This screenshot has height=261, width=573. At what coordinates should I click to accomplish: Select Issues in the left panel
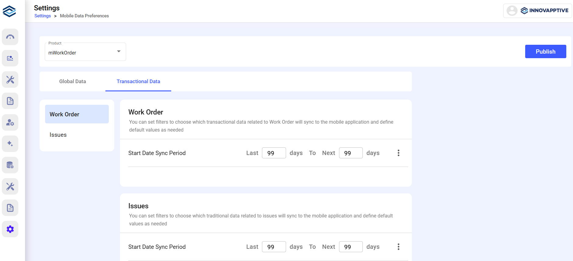point(58,135)
